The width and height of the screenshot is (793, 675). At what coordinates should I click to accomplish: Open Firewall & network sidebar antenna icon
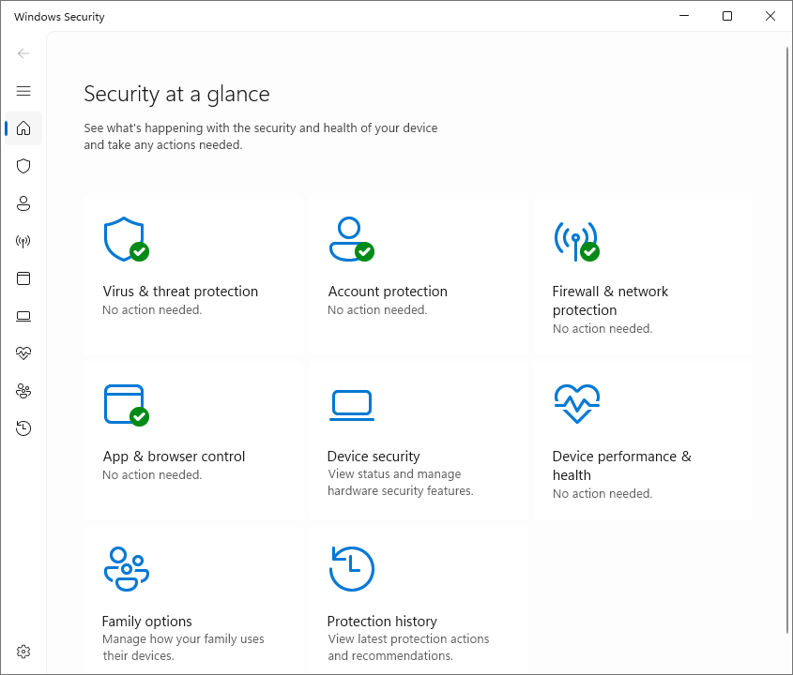pos(23,241)
